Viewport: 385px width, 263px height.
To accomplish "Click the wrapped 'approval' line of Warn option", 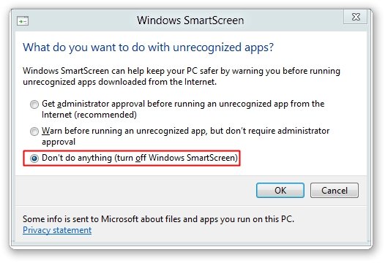I will (x=59, y=142).
